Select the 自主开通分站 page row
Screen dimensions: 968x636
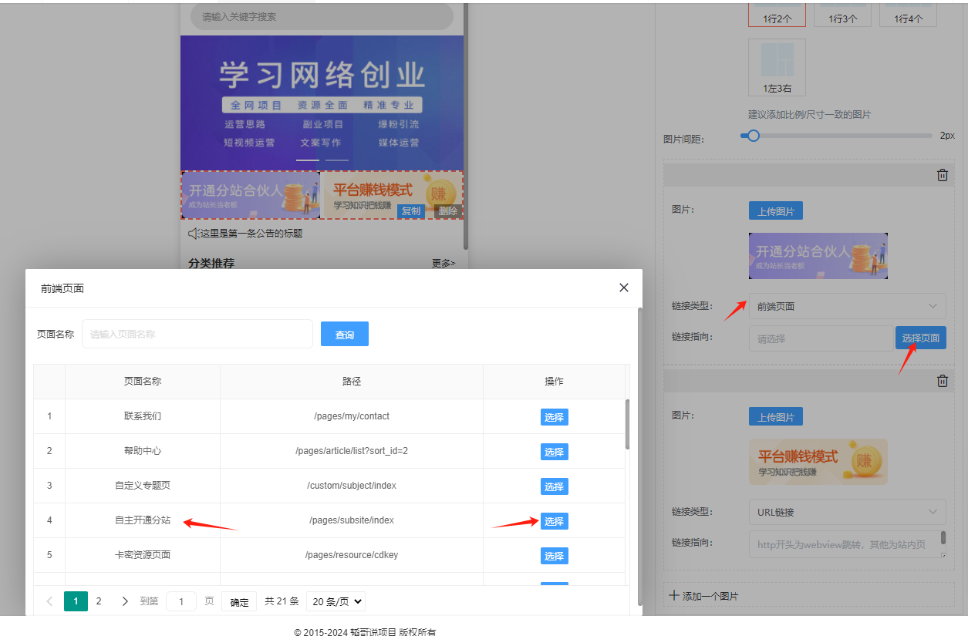pos(554,521)
